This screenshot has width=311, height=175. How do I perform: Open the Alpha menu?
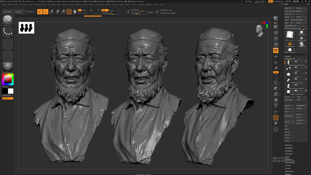4,4
